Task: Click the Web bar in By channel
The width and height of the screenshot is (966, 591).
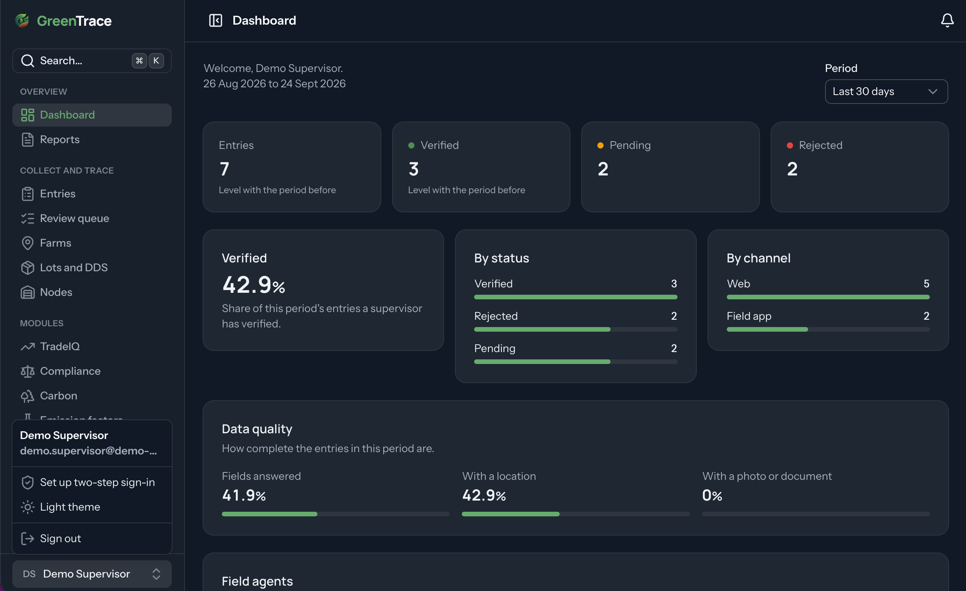Action: [x=828, y=297]
